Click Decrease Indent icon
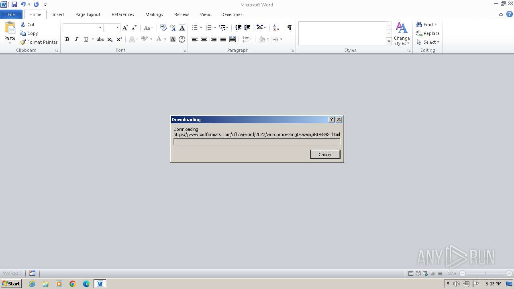This screenshot has width=514, height=289. click(238, 28)
